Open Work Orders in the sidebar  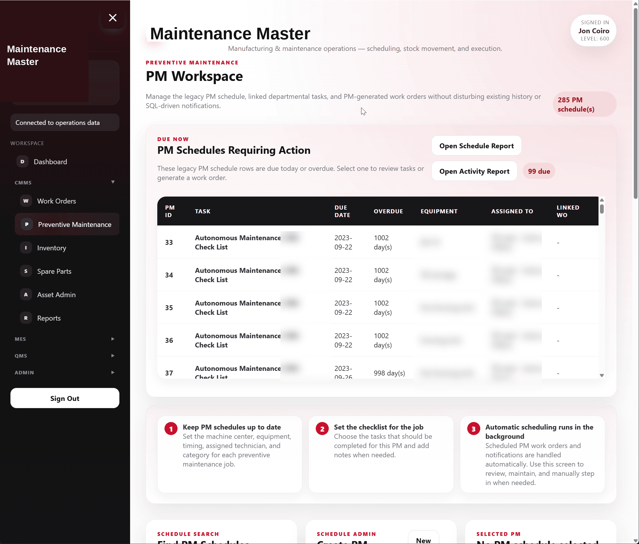click(67, 201)
